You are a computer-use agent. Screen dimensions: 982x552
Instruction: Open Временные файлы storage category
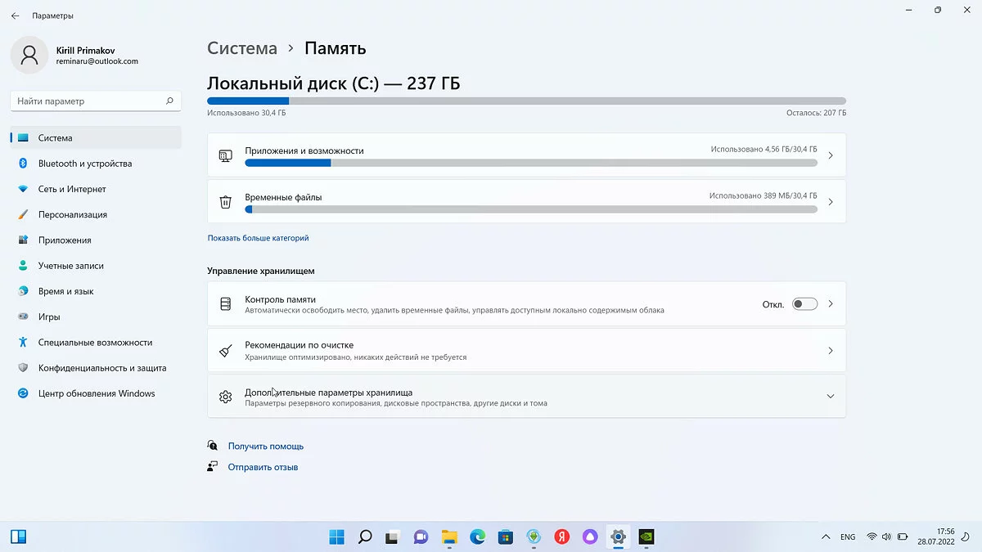526,202
